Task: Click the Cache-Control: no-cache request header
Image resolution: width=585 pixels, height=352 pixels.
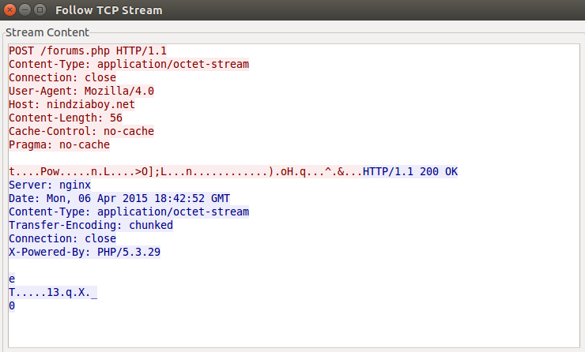Action: point(81,132)
